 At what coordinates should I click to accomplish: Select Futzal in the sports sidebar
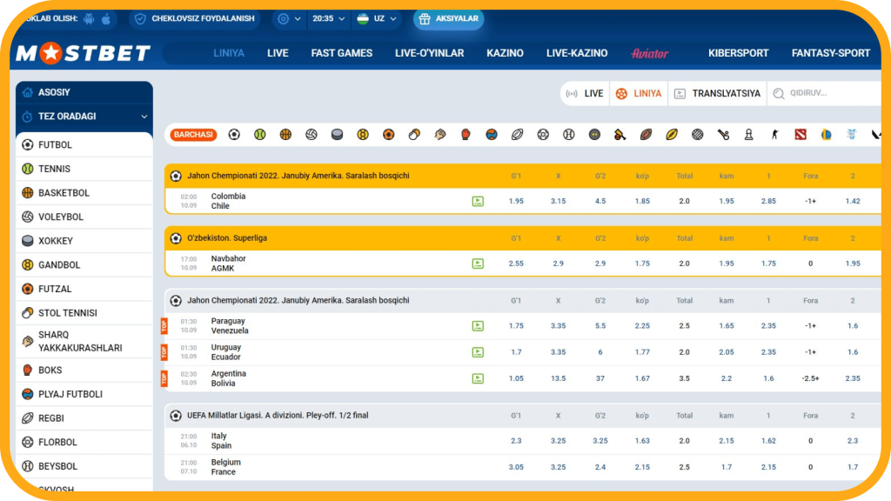click(x=84, y=289)
